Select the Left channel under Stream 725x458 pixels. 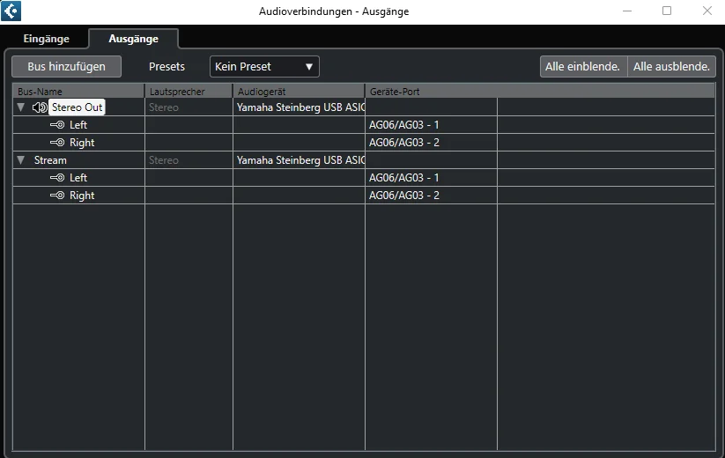pos(78,177)
